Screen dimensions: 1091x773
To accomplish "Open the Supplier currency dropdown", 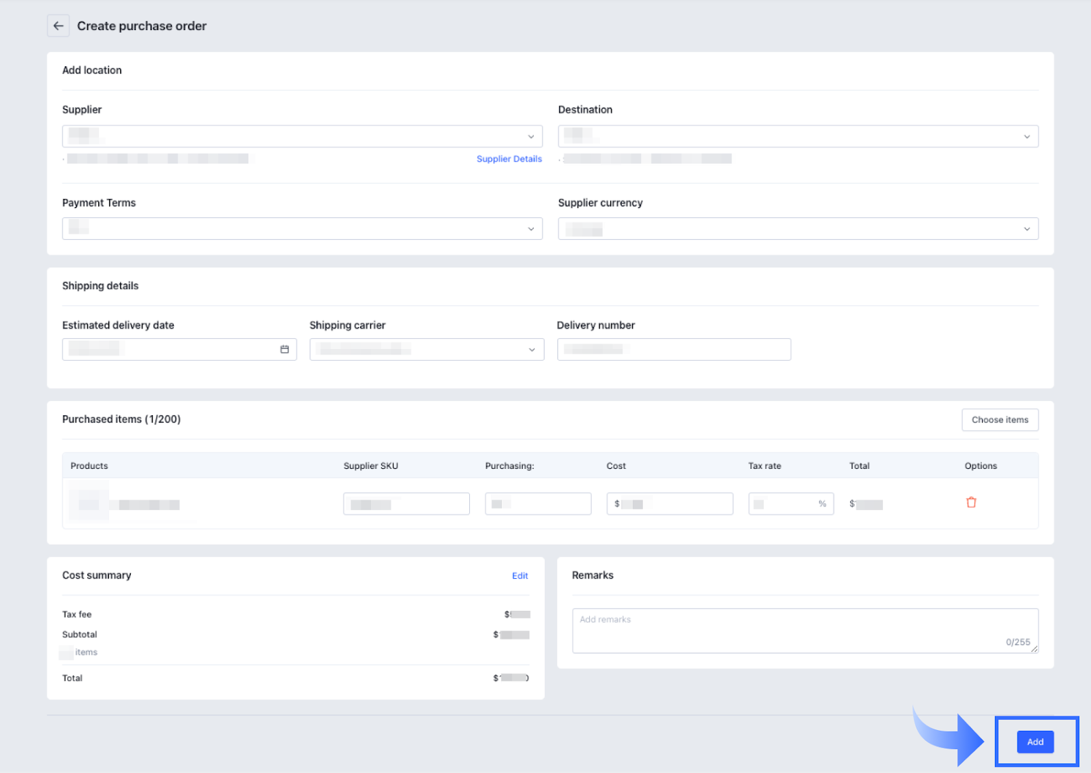I will (x=798, y=229).
